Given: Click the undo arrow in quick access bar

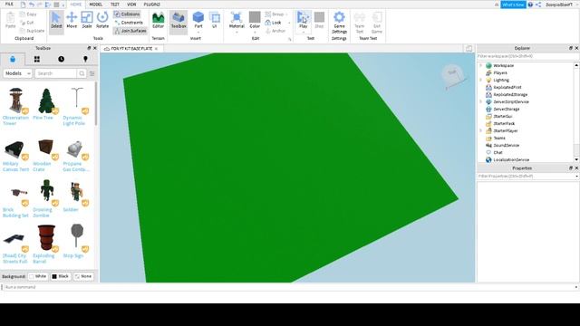Looking at the screenshot, I should tap(32, 5).
